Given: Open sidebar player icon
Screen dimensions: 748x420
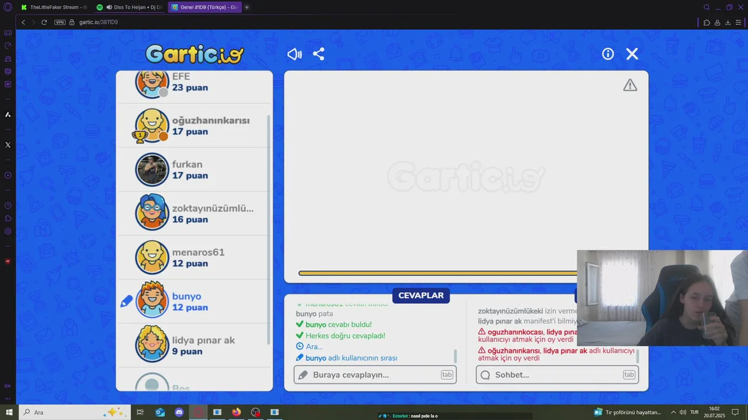Looking at the screenshot, I should [8, 175].
